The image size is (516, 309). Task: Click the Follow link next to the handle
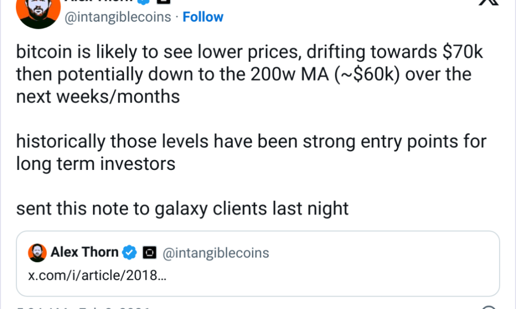pos(203,17)
